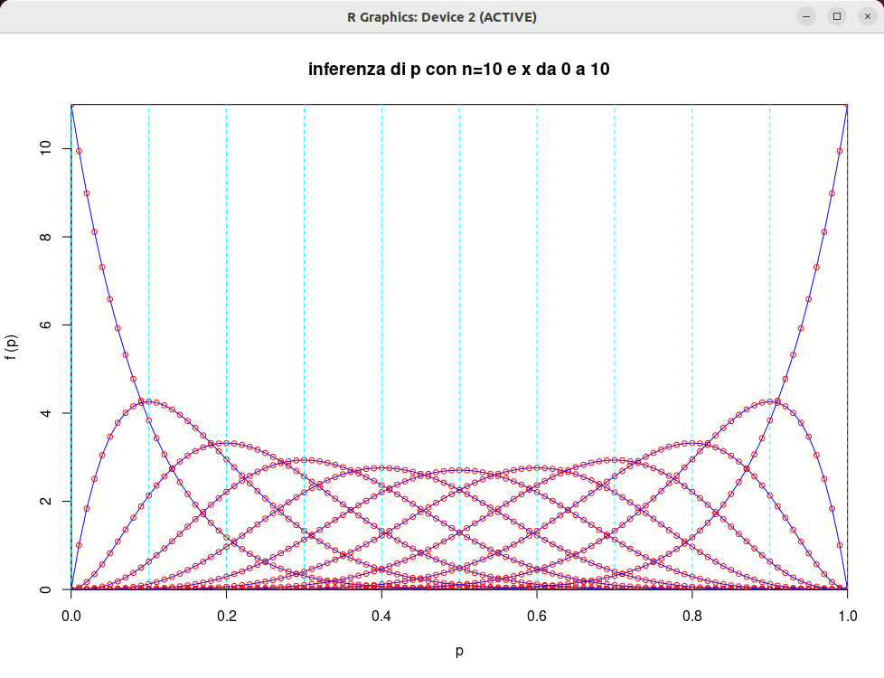Close the R Graphics Device 2 window
Image resolution: width=884 pixels, height=678 pixels.
coord(868,16)
